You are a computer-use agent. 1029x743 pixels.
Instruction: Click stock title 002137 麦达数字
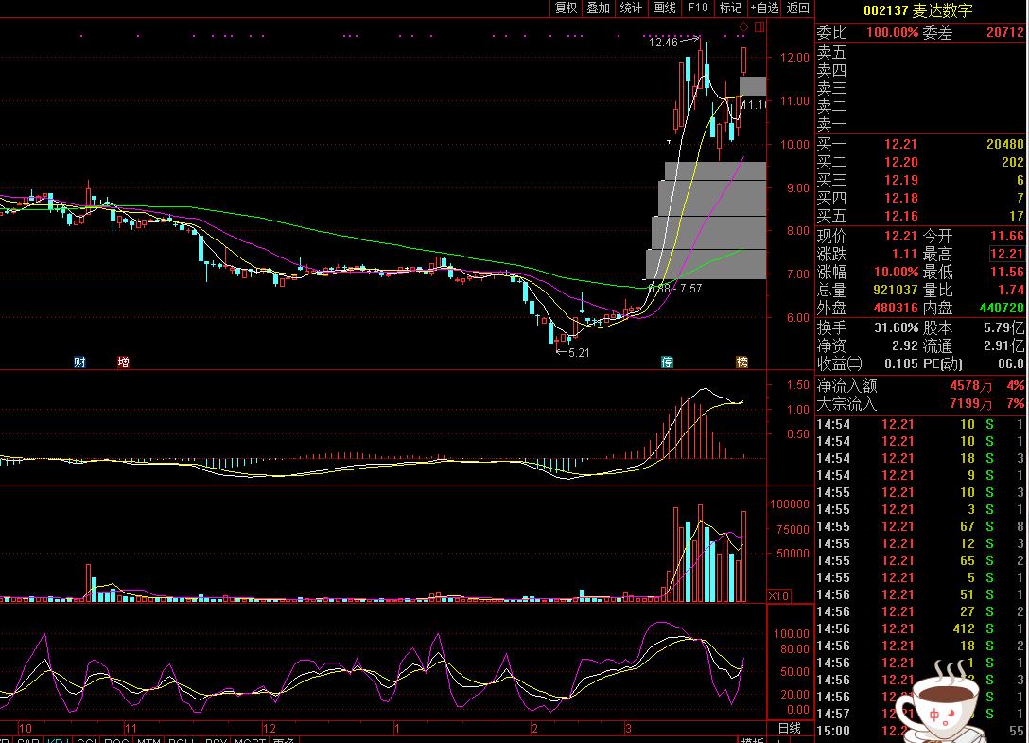pos(917,10)
